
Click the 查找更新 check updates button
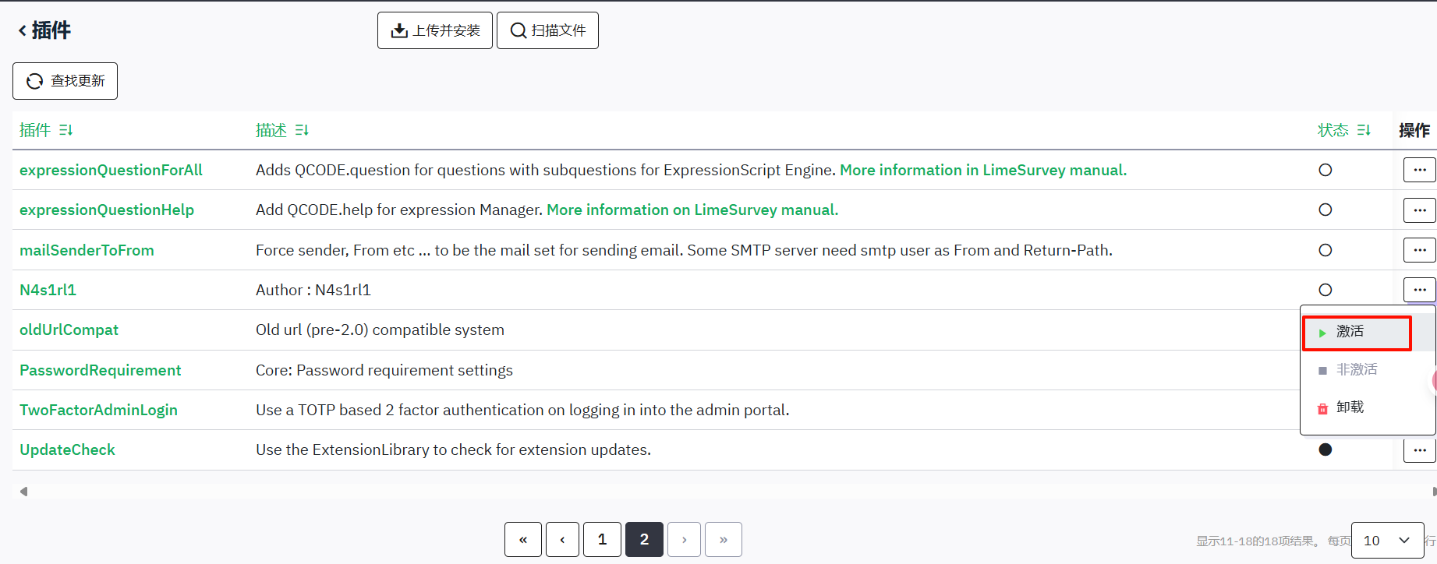[65, 81]
